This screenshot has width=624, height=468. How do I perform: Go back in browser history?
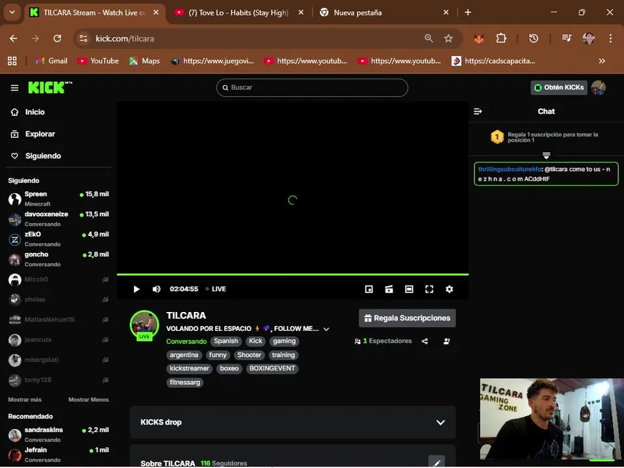coord(14,38)
